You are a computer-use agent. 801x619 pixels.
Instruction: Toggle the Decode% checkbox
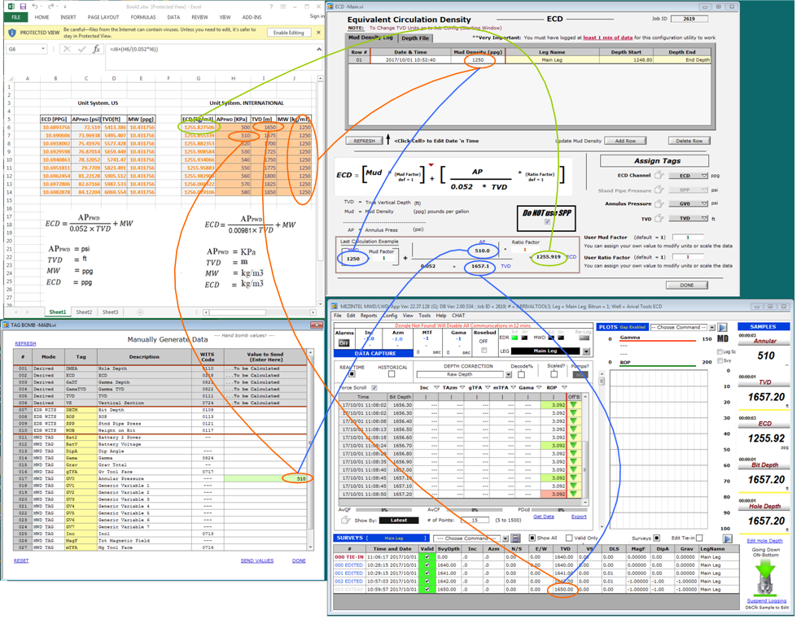pyautogui.click(x=521, y=374)
